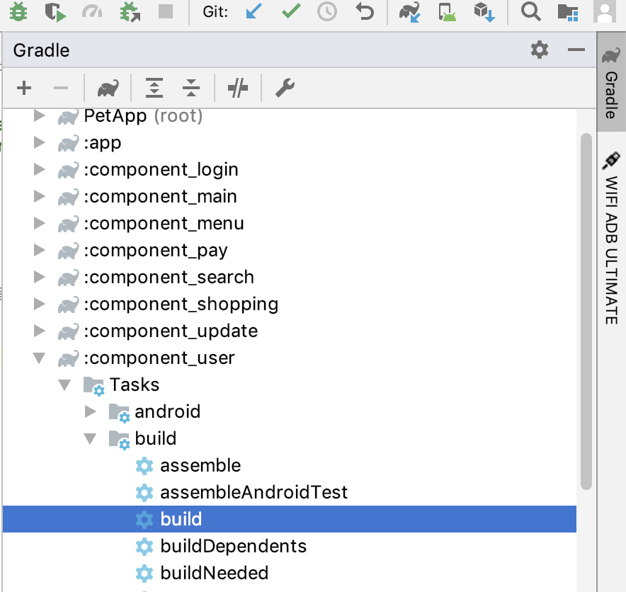626x592 pixels.
Task: Link a Gradle project with plus icon
Action: (x=24, y=88)
